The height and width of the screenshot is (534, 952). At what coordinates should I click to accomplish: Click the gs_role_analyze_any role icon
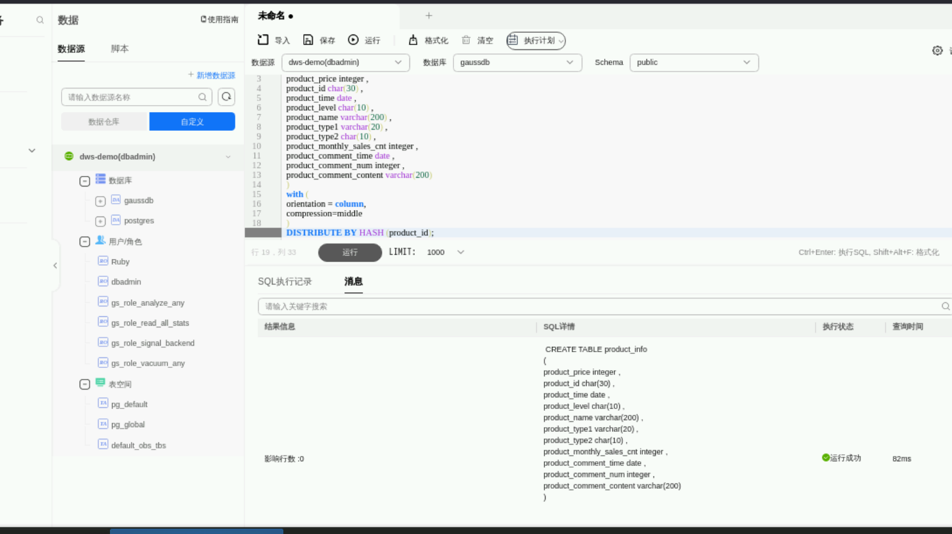point(103,302)
